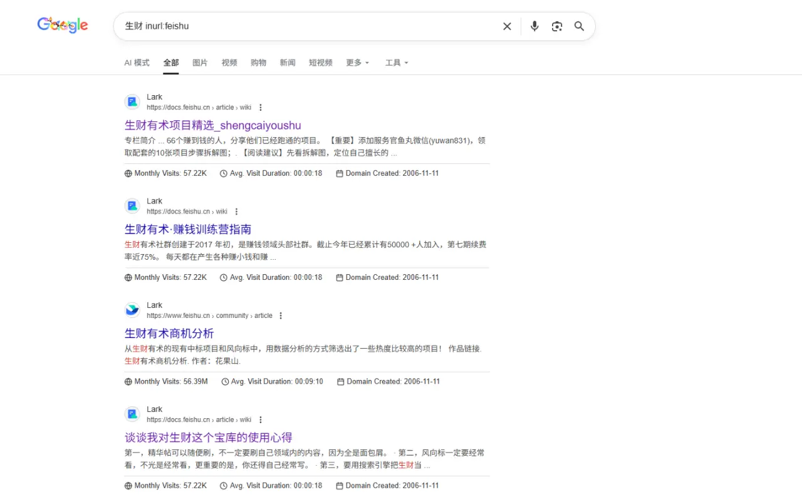Open Google Lens image search icon

pos(557,26)
